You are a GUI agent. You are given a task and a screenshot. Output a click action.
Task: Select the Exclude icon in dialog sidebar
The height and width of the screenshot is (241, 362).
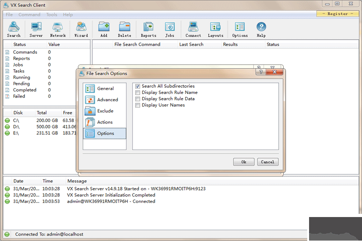(90, 111)
